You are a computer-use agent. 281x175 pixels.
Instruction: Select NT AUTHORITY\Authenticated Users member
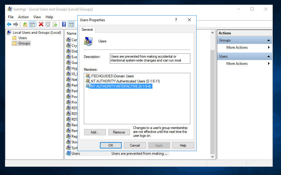tap(123, 81)
